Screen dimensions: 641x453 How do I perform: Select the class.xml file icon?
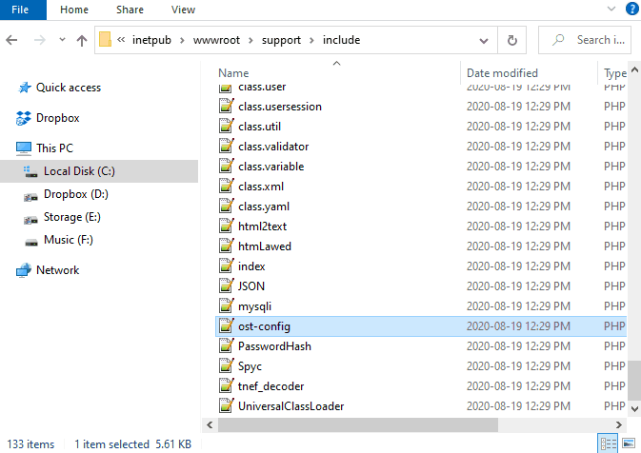[226, 187]
